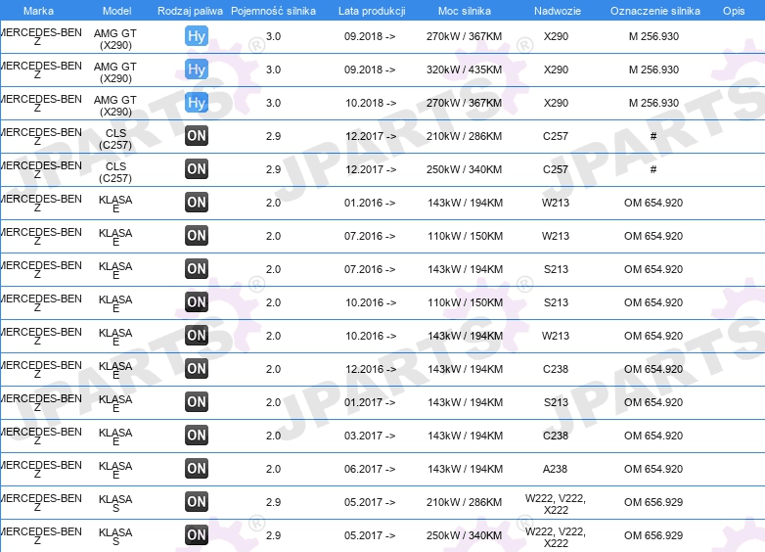Click CLS (C257) model in the 250kW row
Viewport: 765px width, 552px height.
(x=115, y=172)
